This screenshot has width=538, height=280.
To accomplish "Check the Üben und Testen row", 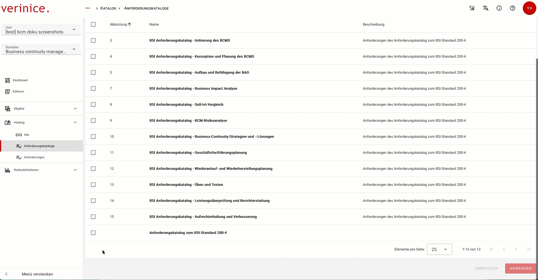I will pos(93,185).
